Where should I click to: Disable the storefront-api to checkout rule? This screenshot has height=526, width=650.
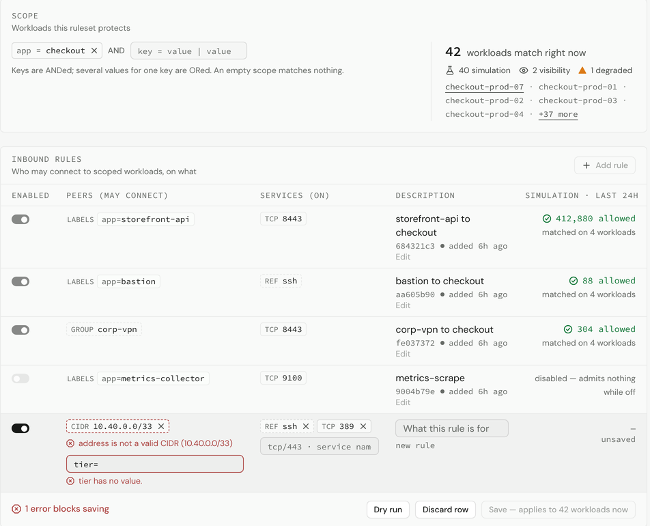click(20, 219)
